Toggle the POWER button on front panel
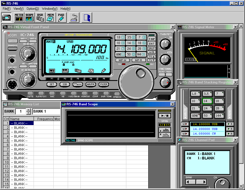This screenshot has height=190, width=245. (x=13, y=41)
